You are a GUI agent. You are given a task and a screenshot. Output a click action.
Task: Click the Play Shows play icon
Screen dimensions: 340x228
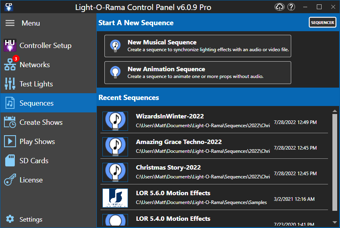tap(10, 141)
